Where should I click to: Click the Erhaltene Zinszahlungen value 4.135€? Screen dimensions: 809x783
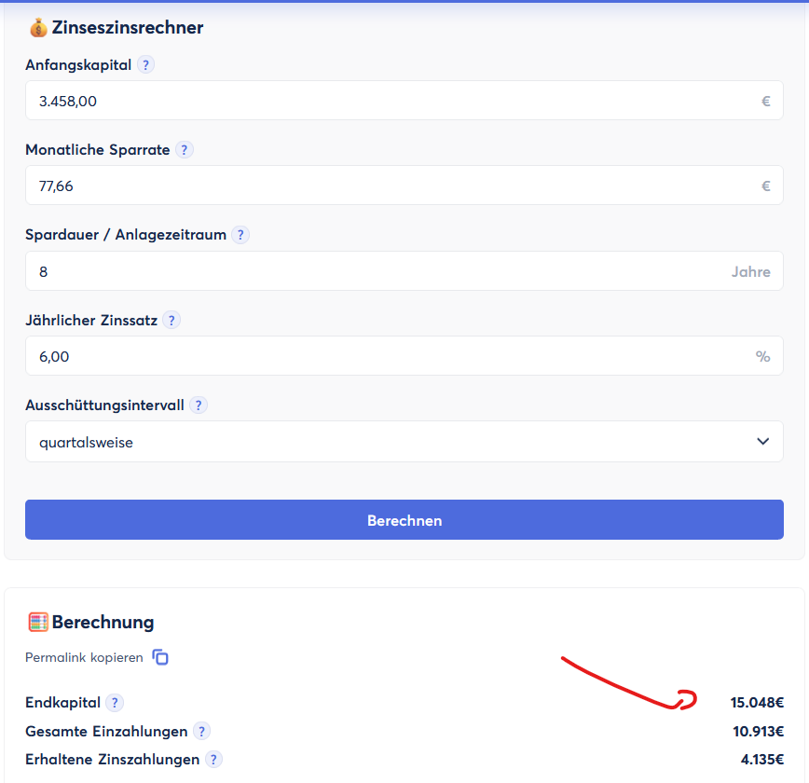(761, 760)
